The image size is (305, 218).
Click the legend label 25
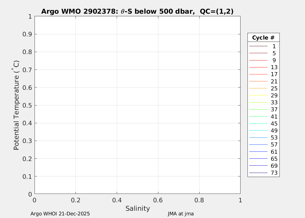pyautogui.click(x=274, y=88)
